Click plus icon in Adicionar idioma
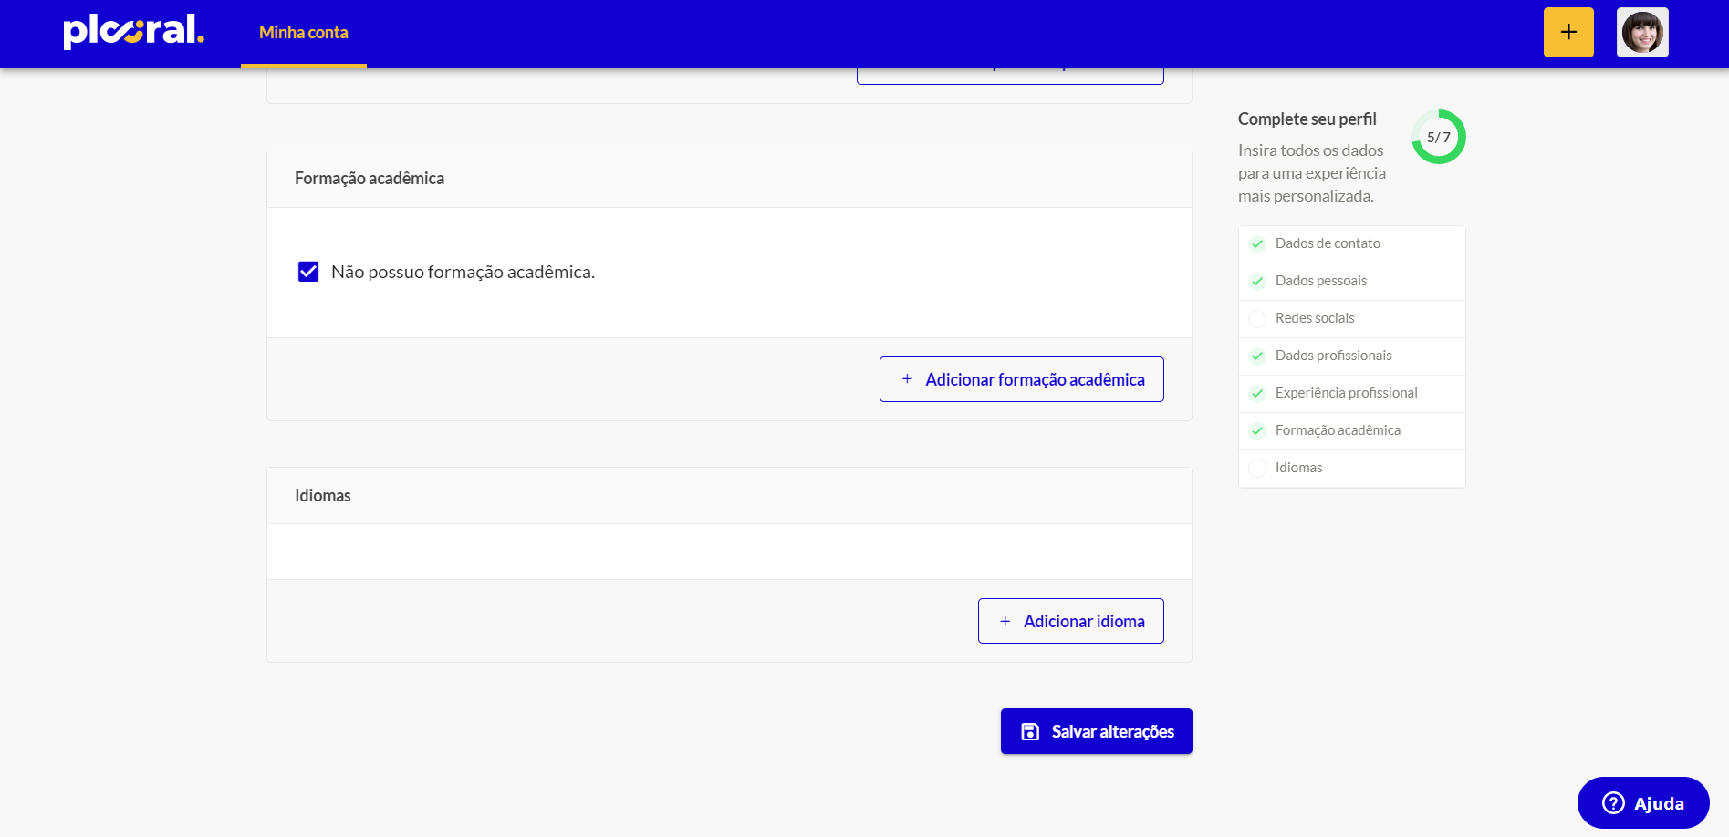Screen dimensions: 1729x837 point(1005,621)
